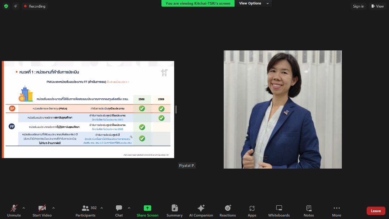Expand the arrow next to Participants

point(102,208)
